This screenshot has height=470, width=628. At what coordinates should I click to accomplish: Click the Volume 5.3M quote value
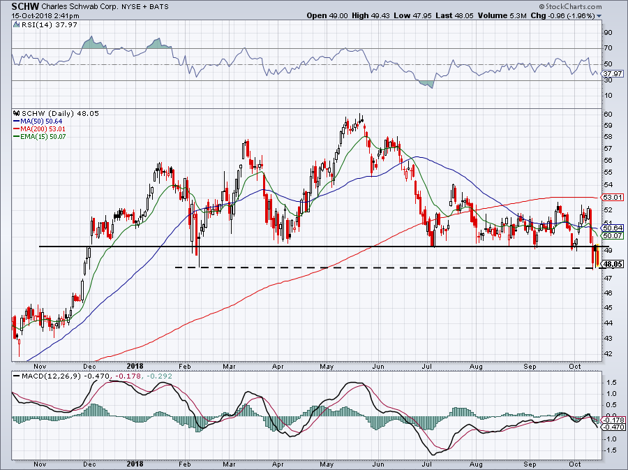pos(502,15)
